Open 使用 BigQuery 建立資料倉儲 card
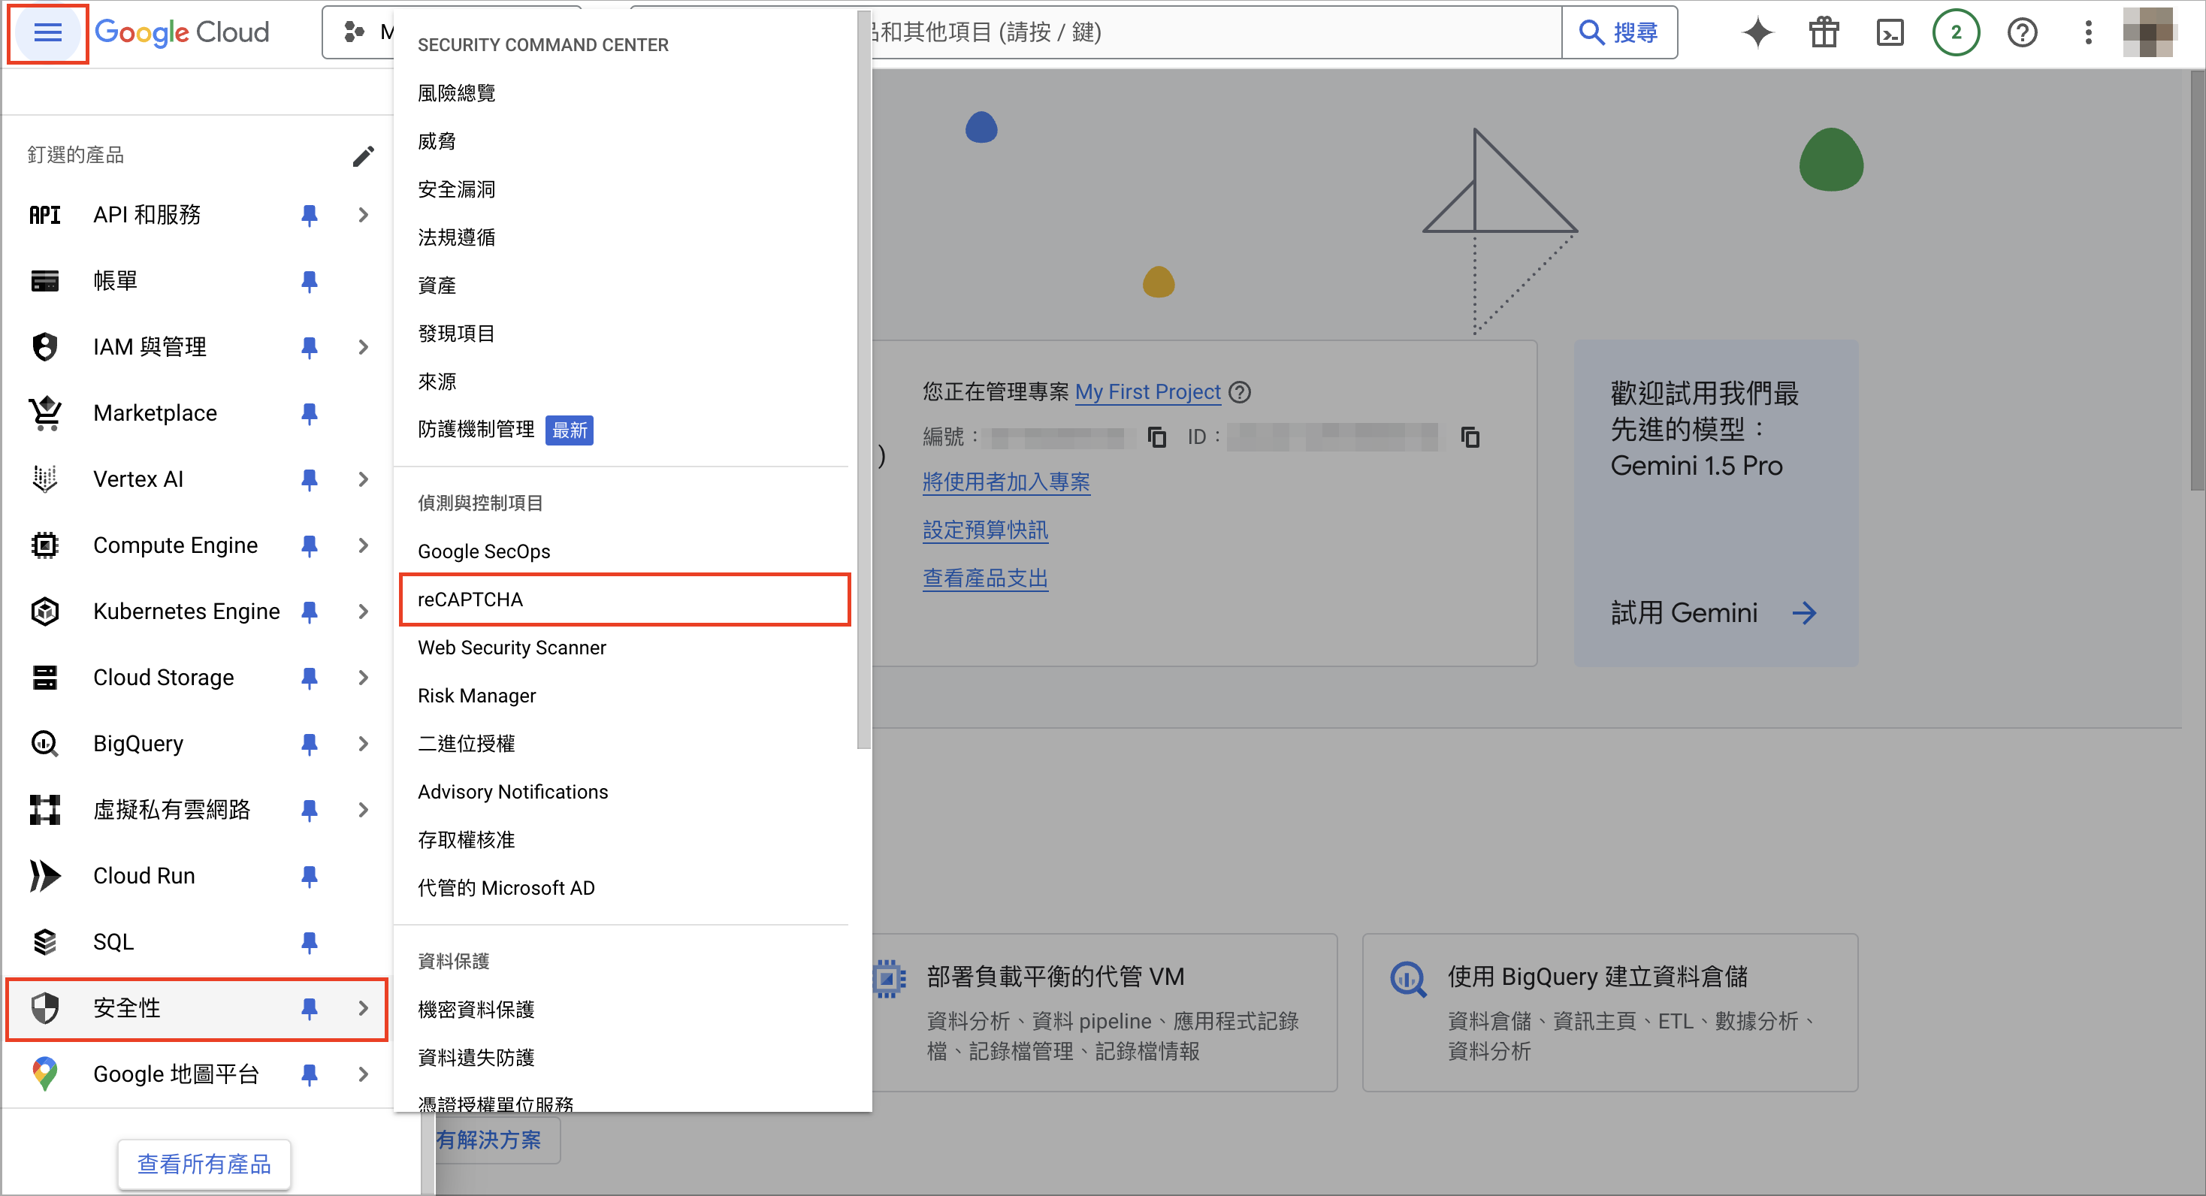This screenshot has width=2206, height=1196. (x=1610, y=1012)
